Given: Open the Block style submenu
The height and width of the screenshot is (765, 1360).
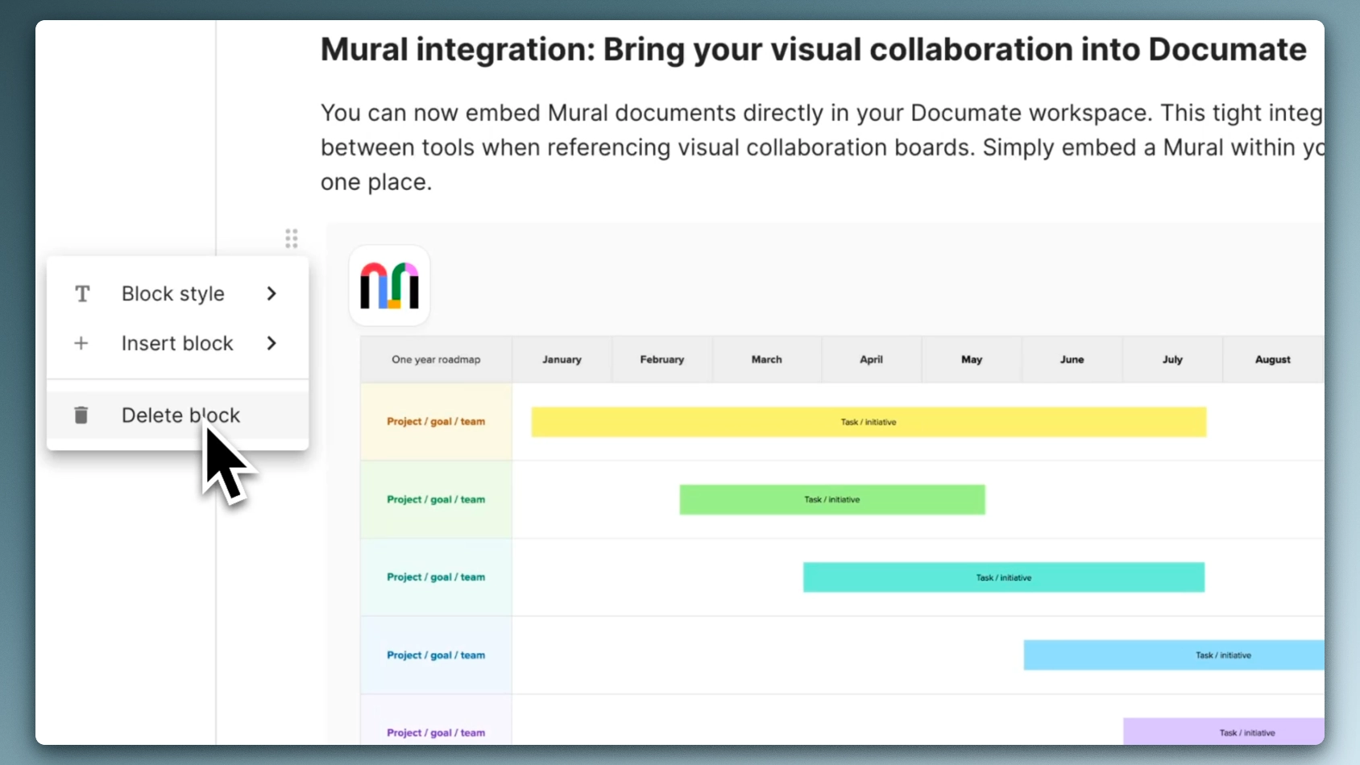Looking at the screenshot, I should coord(172,293).
